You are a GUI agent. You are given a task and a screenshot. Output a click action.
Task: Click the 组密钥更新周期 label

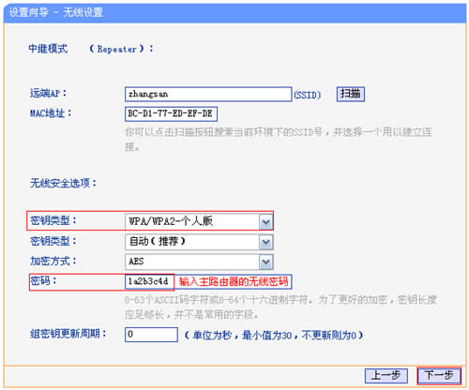[x=68, y=334]
